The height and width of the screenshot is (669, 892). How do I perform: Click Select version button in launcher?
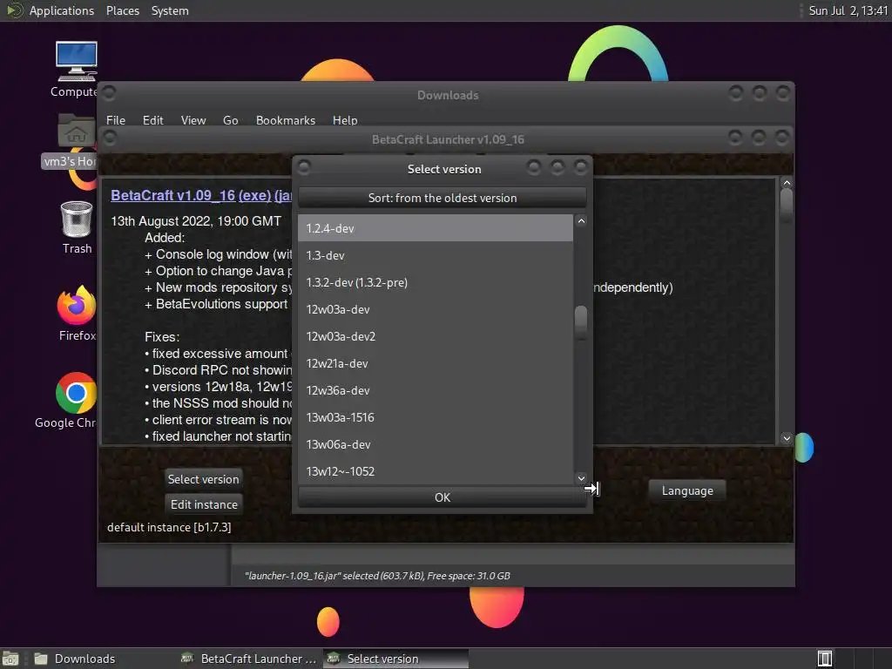click(203, 479)
